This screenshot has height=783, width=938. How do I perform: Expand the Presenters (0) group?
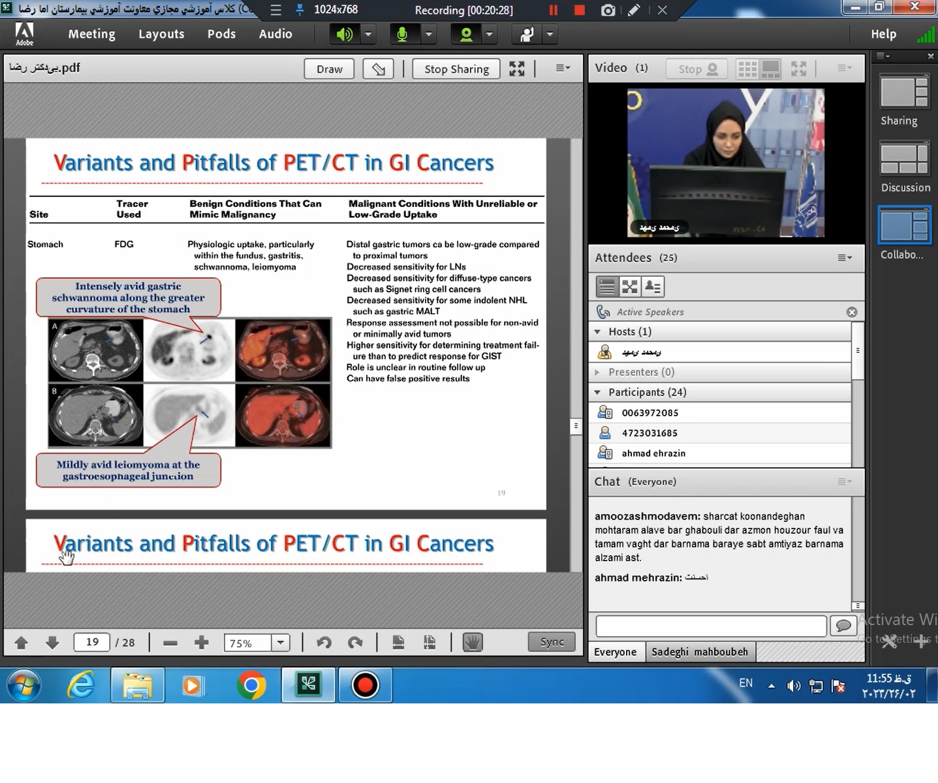click(x=598, y=372)
